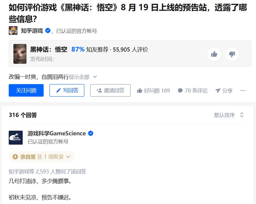Click the 知乎游戏 verified badge
Screen dimensions: 256x204
[48, 31]
